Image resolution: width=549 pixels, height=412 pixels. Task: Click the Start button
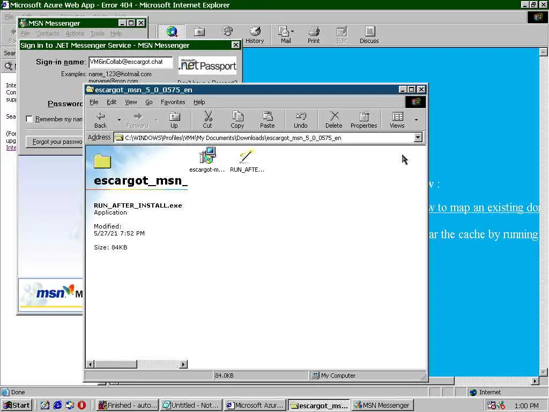(x=17, y=406)
